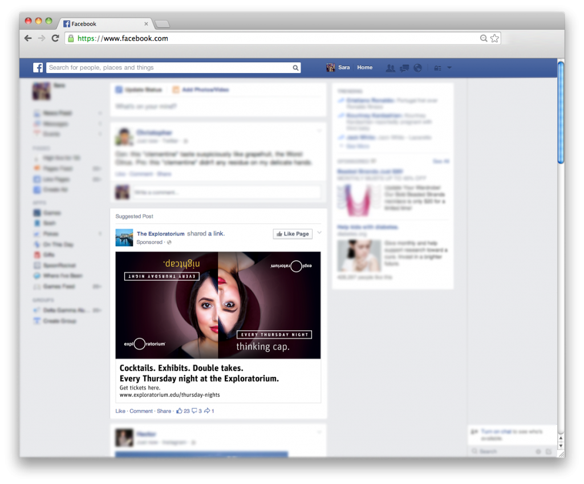
Task: Click the Exploratorium page profile picture
Action: pos(124,237)
